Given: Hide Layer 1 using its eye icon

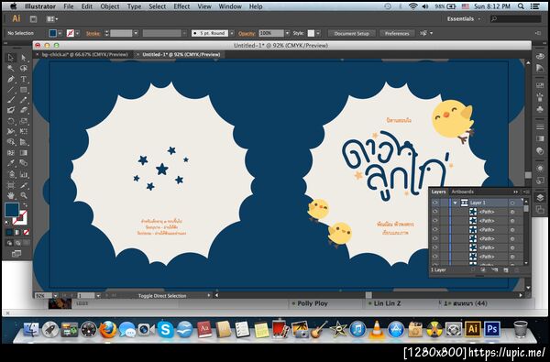Looking at the screenshot, I should [435, 203].
